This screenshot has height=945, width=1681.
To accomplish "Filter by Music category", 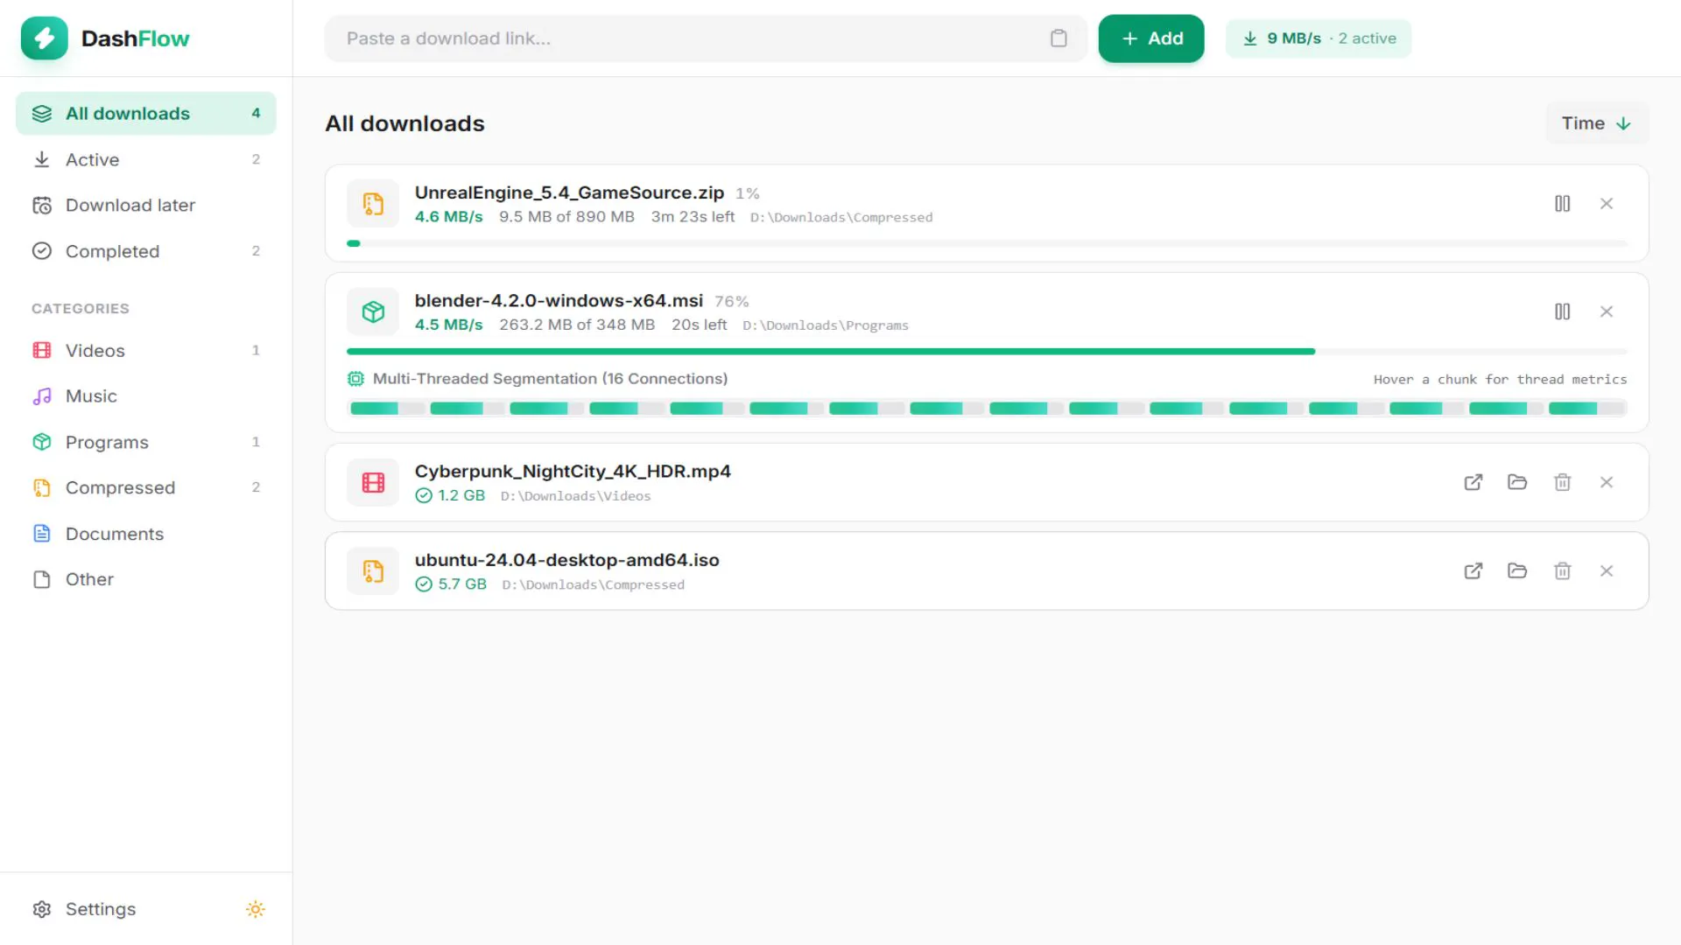I will click(146, 396).
